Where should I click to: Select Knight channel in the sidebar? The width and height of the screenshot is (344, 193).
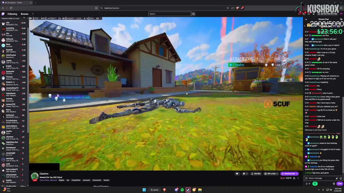click(x=14, y=67)
